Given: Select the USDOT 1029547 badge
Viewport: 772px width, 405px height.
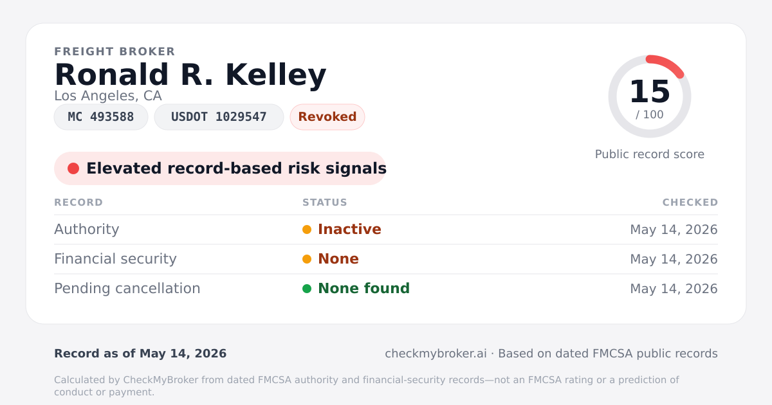Looking at the screenshot, I should pyautogui.click(x=219, y=117).
